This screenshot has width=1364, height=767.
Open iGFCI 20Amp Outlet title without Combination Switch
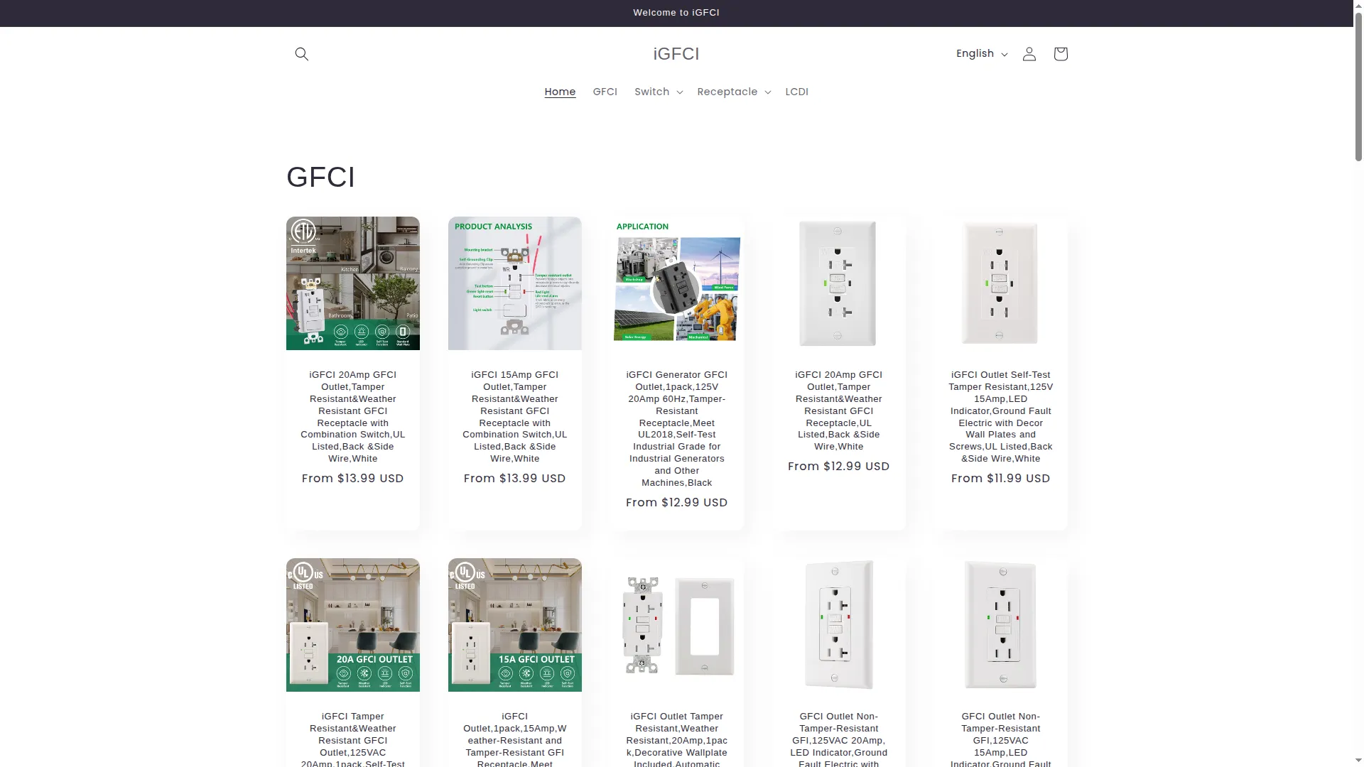[x=838, y=410]
